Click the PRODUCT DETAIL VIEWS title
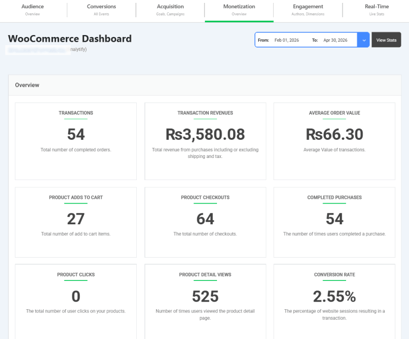The width and height of the screenshot is (409, 339). click(x=205, y=275)
